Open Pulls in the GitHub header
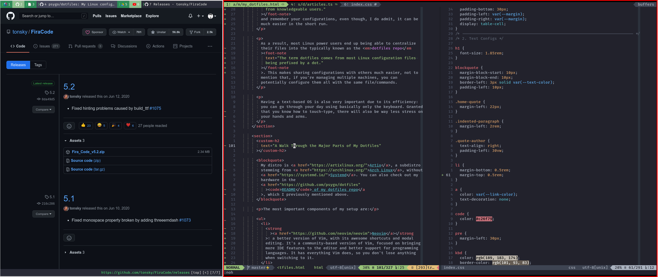The width and height of the screenshot is (658, 277). tap(97, 16)
